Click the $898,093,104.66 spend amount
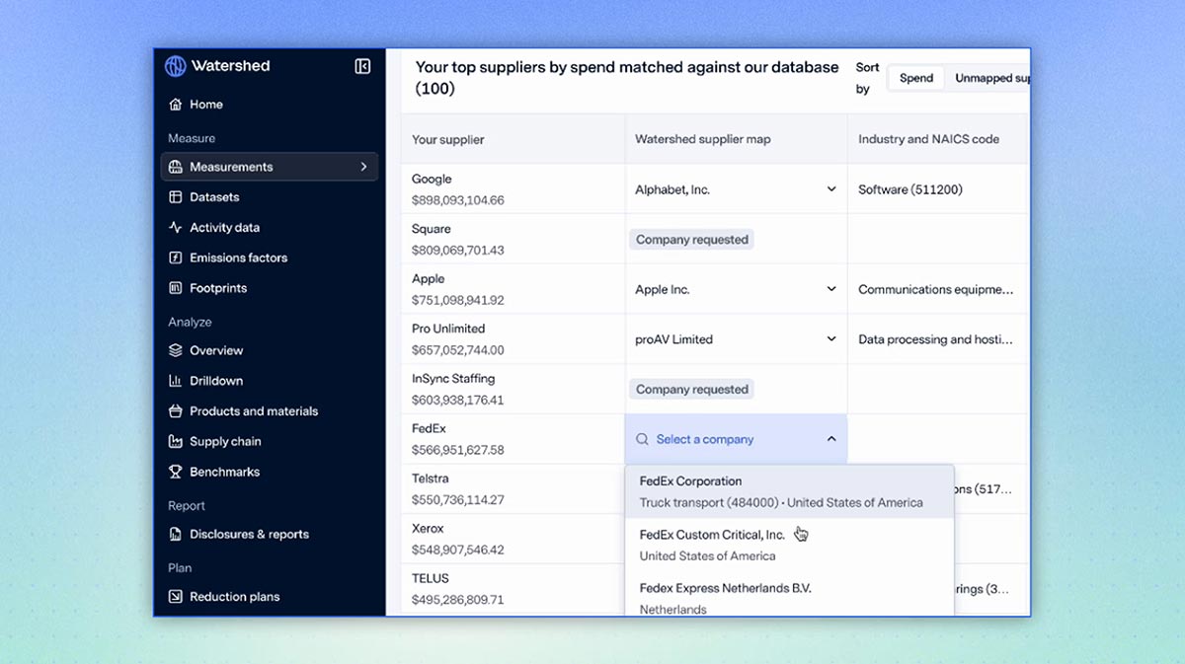This screenshot has width=1185, height=664. (x=458, y=200)
